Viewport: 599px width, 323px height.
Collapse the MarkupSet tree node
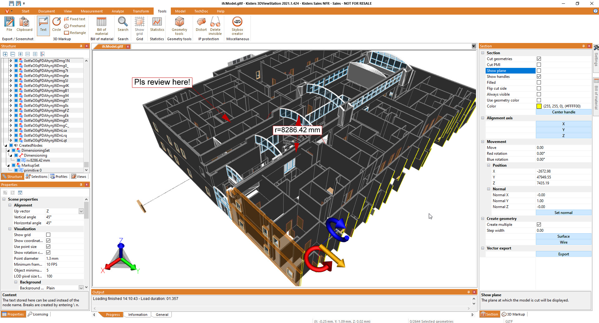[8, 165]
